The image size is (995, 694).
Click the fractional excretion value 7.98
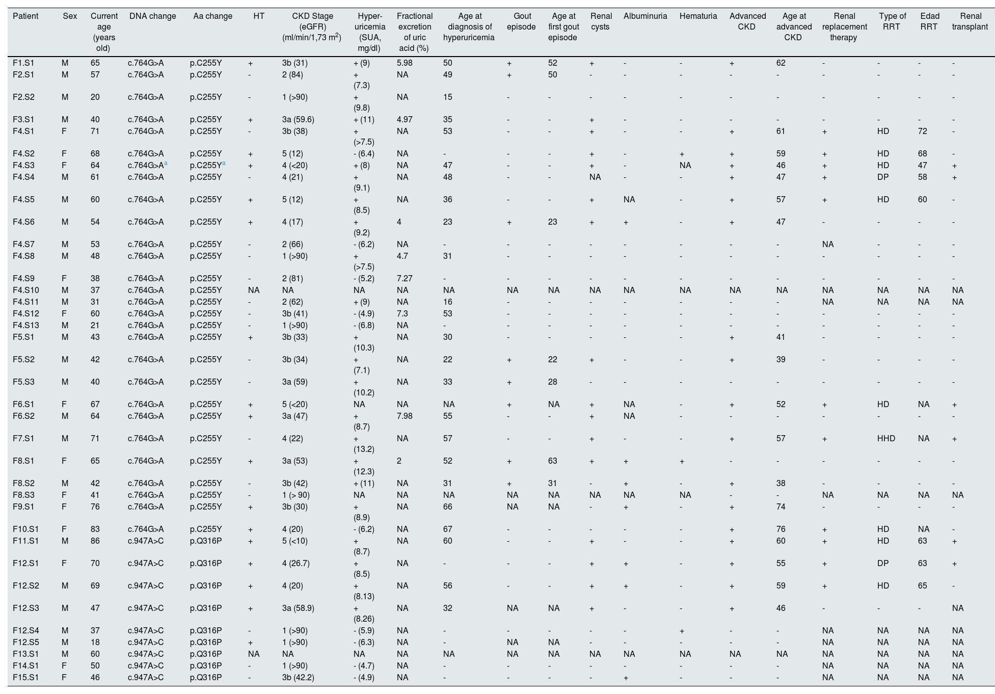click(x=405, y=416)
